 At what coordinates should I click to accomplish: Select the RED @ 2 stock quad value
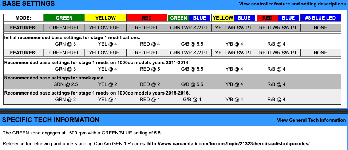(x=150, y=84)
